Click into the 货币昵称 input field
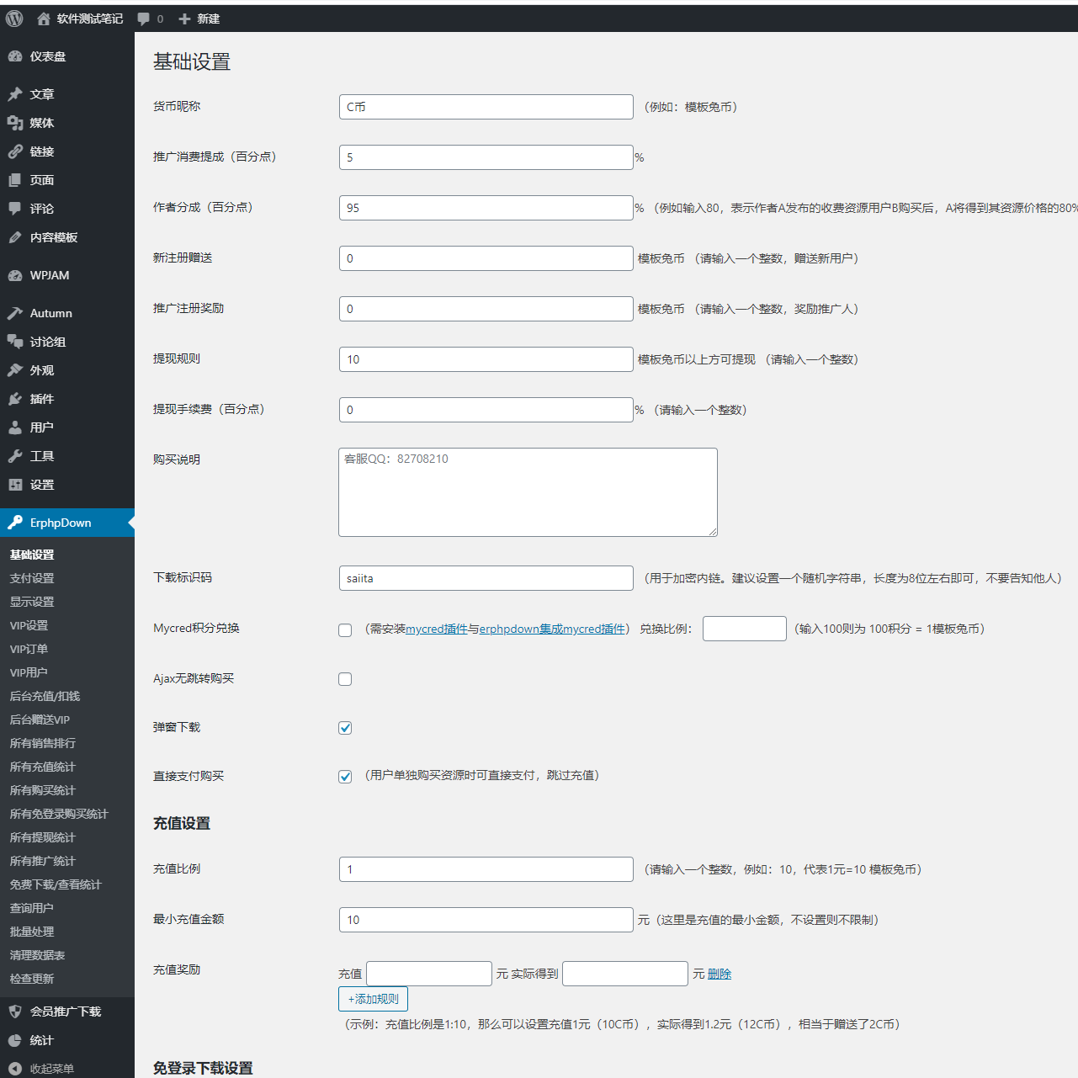The image size is (1078, 1078). 486,107
